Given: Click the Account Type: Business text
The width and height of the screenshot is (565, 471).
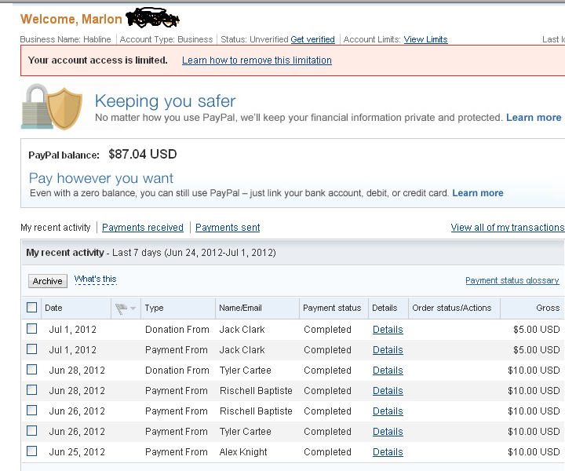Looking at the screenshot, I should [x=166, y=39].
